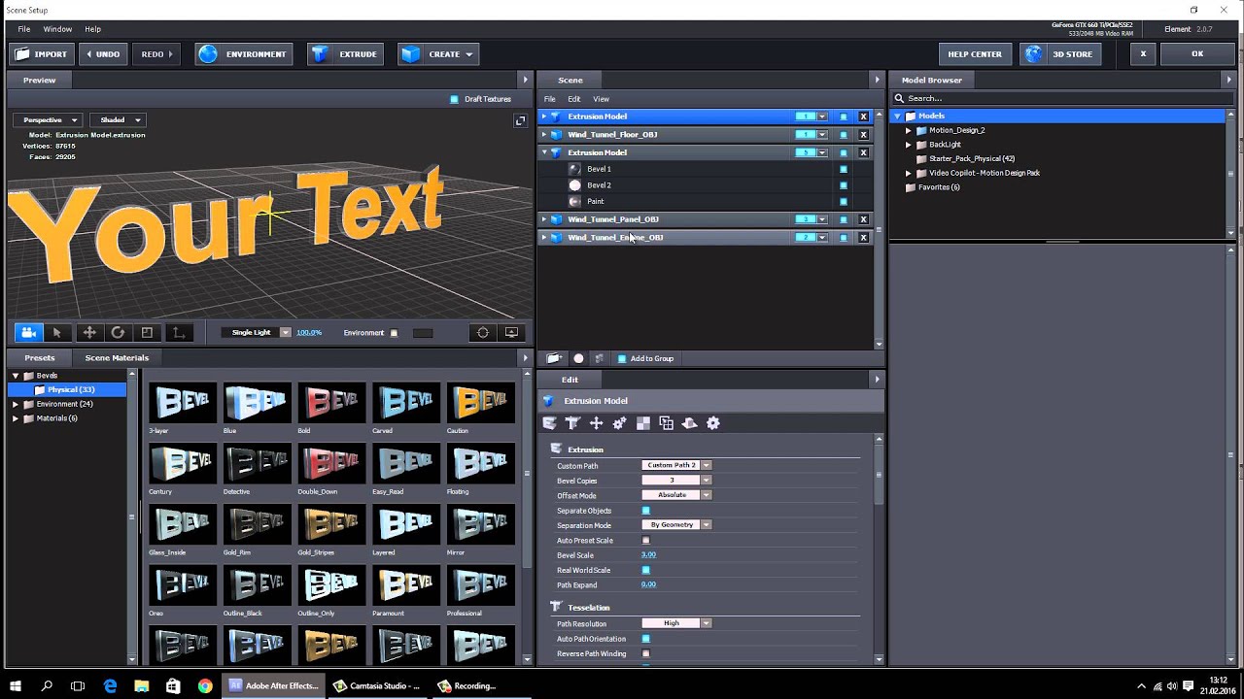Toggle visibility of Wind_Tunnel_Engine_OBJ

(x=844, y=238)
